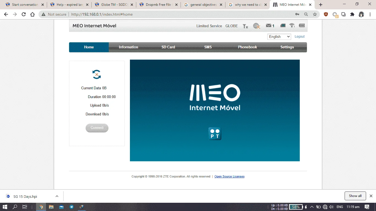Image resolution: width=376 pixels, height=211 pixels.
Task: Go to browser home page
Action: click(x=32, y=14)
